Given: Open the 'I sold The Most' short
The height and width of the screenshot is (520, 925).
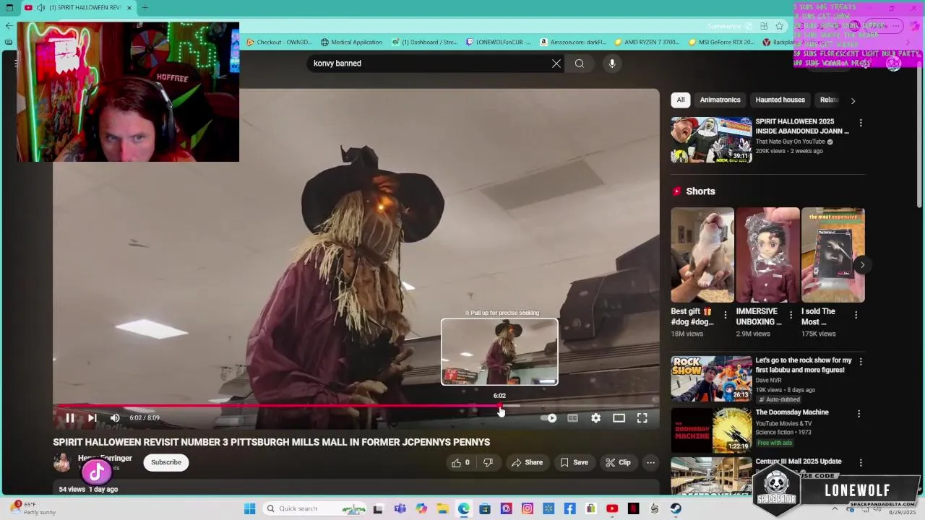Looking at the screenshot, I should 832,255.
